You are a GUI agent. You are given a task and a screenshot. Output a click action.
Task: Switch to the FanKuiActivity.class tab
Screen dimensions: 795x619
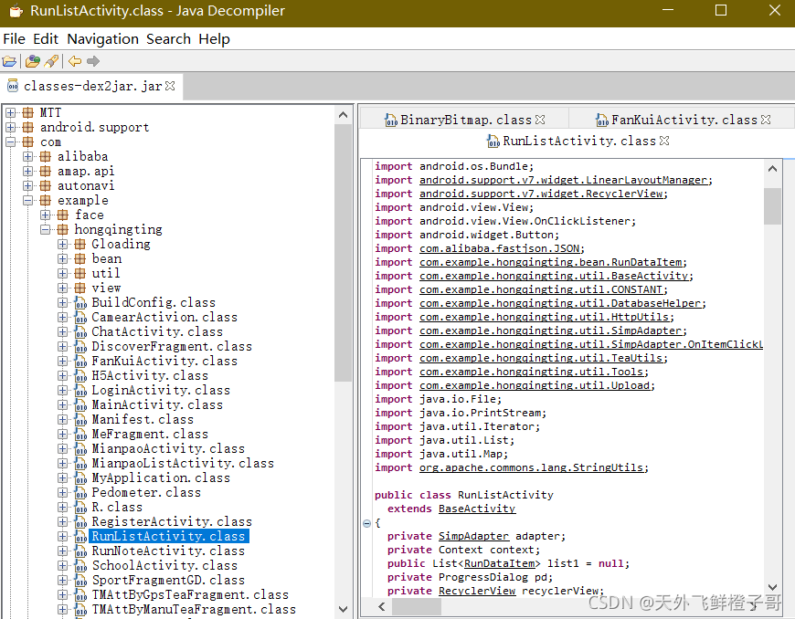tap(683, 120)
